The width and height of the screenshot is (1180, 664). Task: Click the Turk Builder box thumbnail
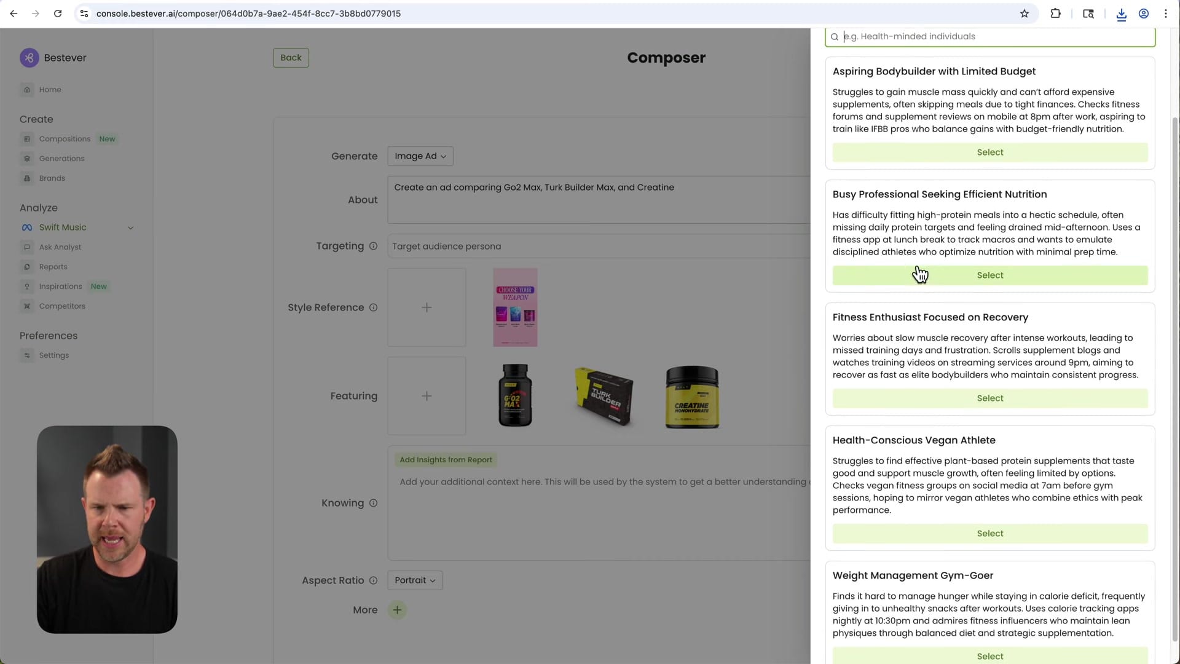tap(604, 395)
